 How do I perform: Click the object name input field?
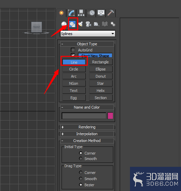click(x=84, y=116)
